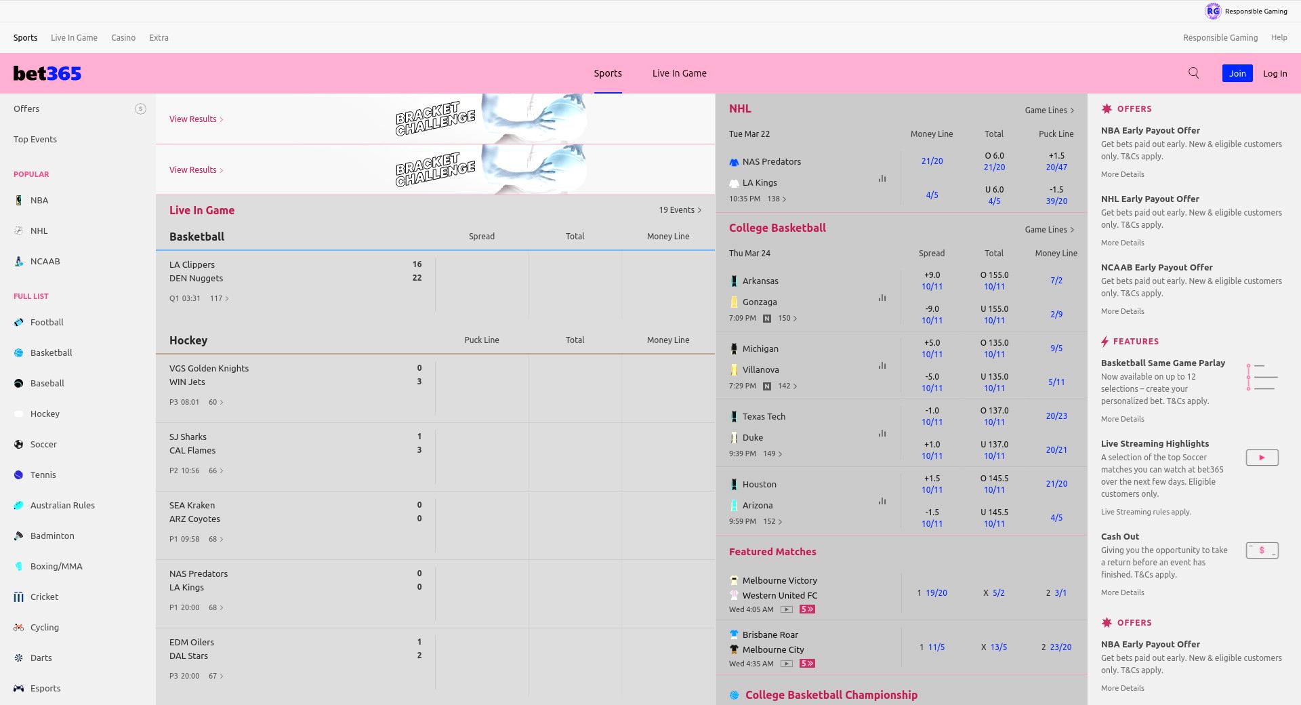Open stats chart icon for Texas Tech vs Duke
Screen dimensions: 1301x705
(x=882, y=433)
